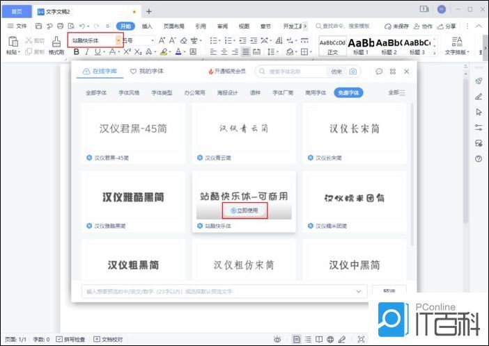This screenshot has width=489, height=346.
Task: Decrease font size with A- icon
Action: coord(173,40)
